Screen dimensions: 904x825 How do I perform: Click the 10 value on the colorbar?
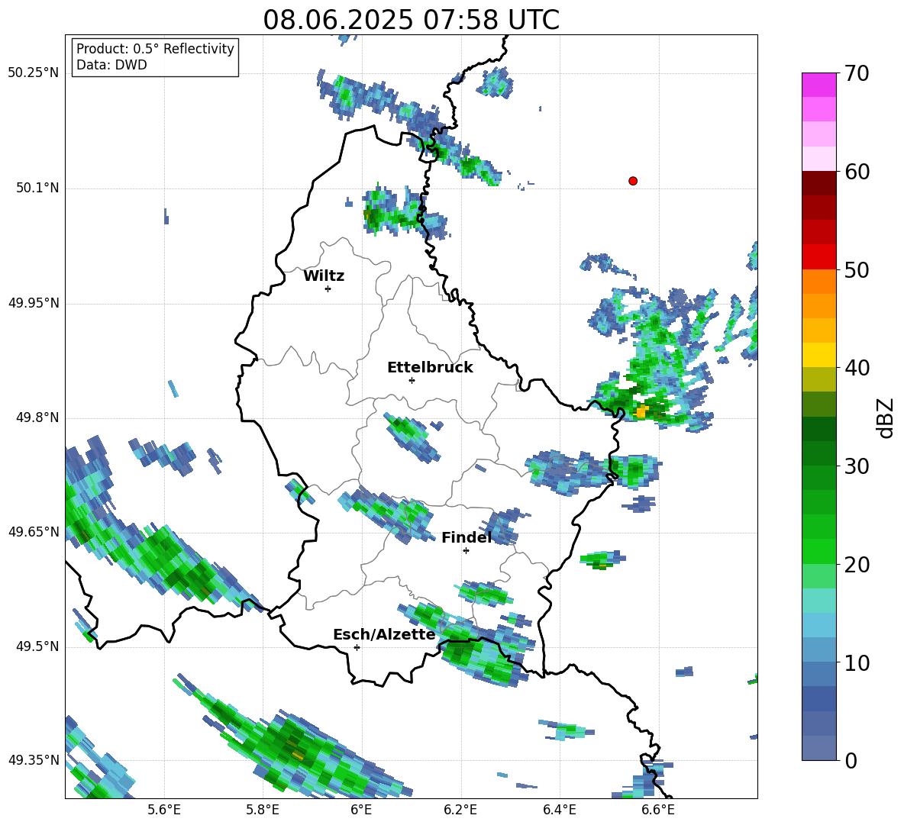(857, 662)
